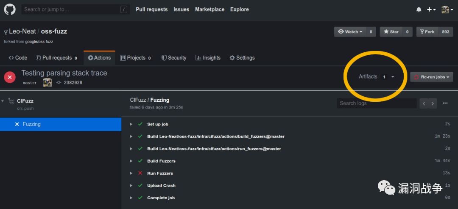
Task: Click the CIFuzz breadcrumb in log header
Action: click(138, 100)
